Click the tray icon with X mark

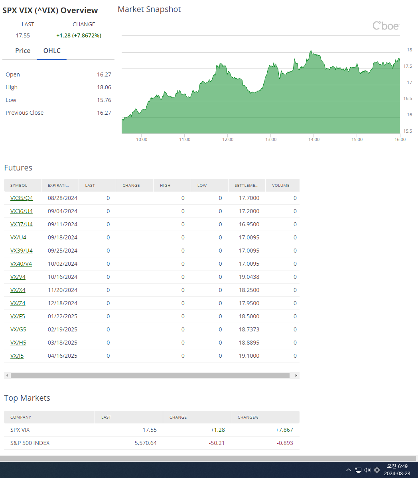(377, 470)
